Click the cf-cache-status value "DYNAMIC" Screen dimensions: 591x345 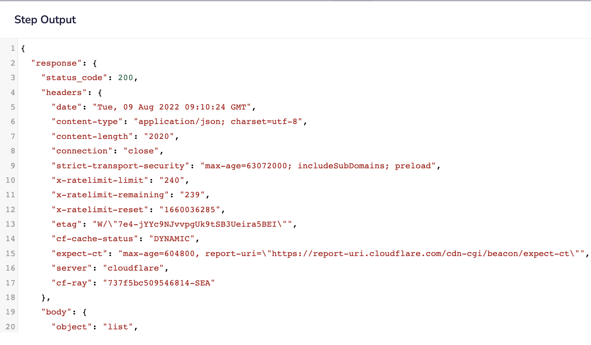point(172,239)
